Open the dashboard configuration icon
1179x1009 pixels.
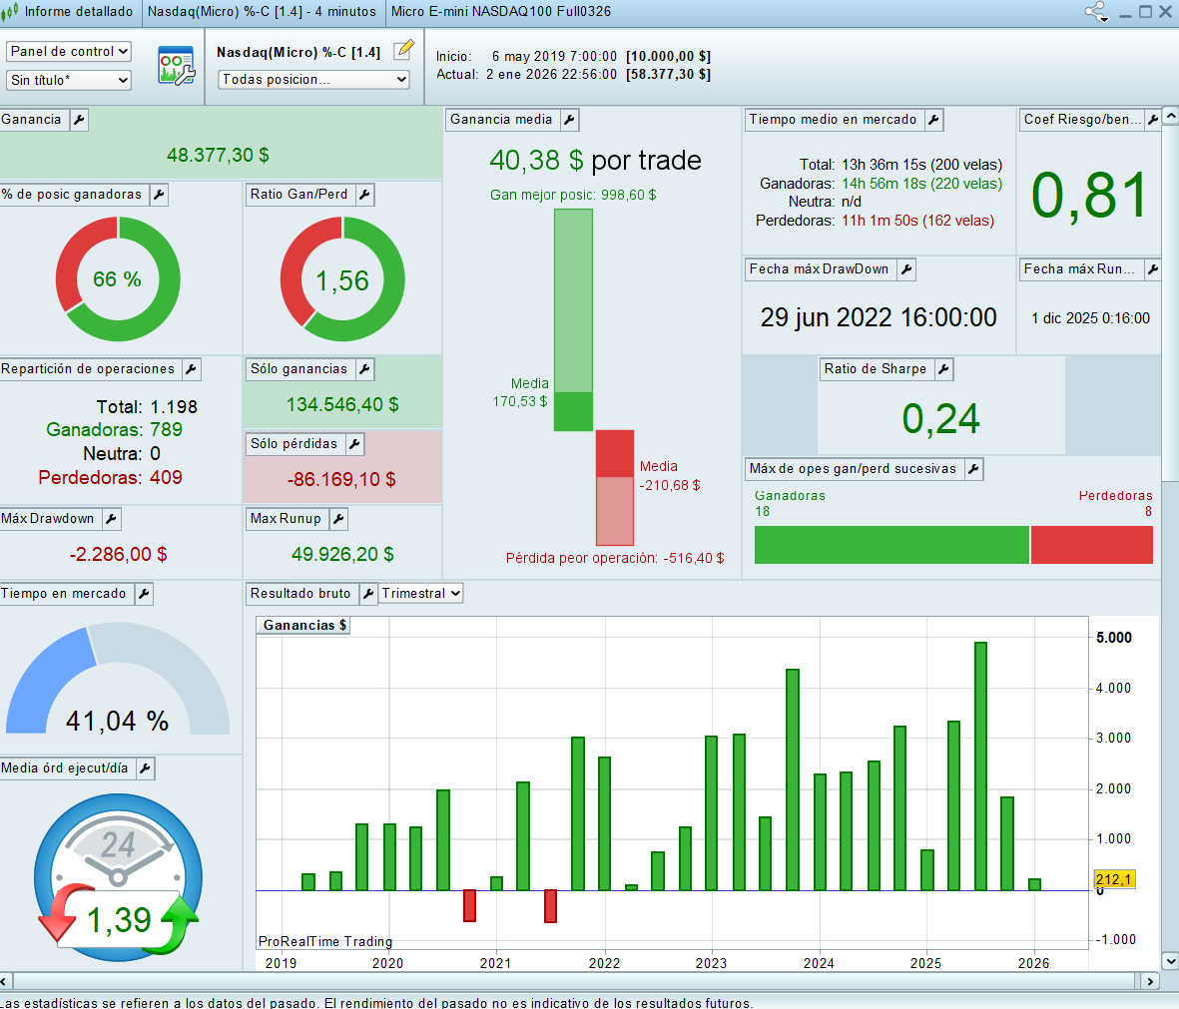pyautogui.click(x=177, y=66)
